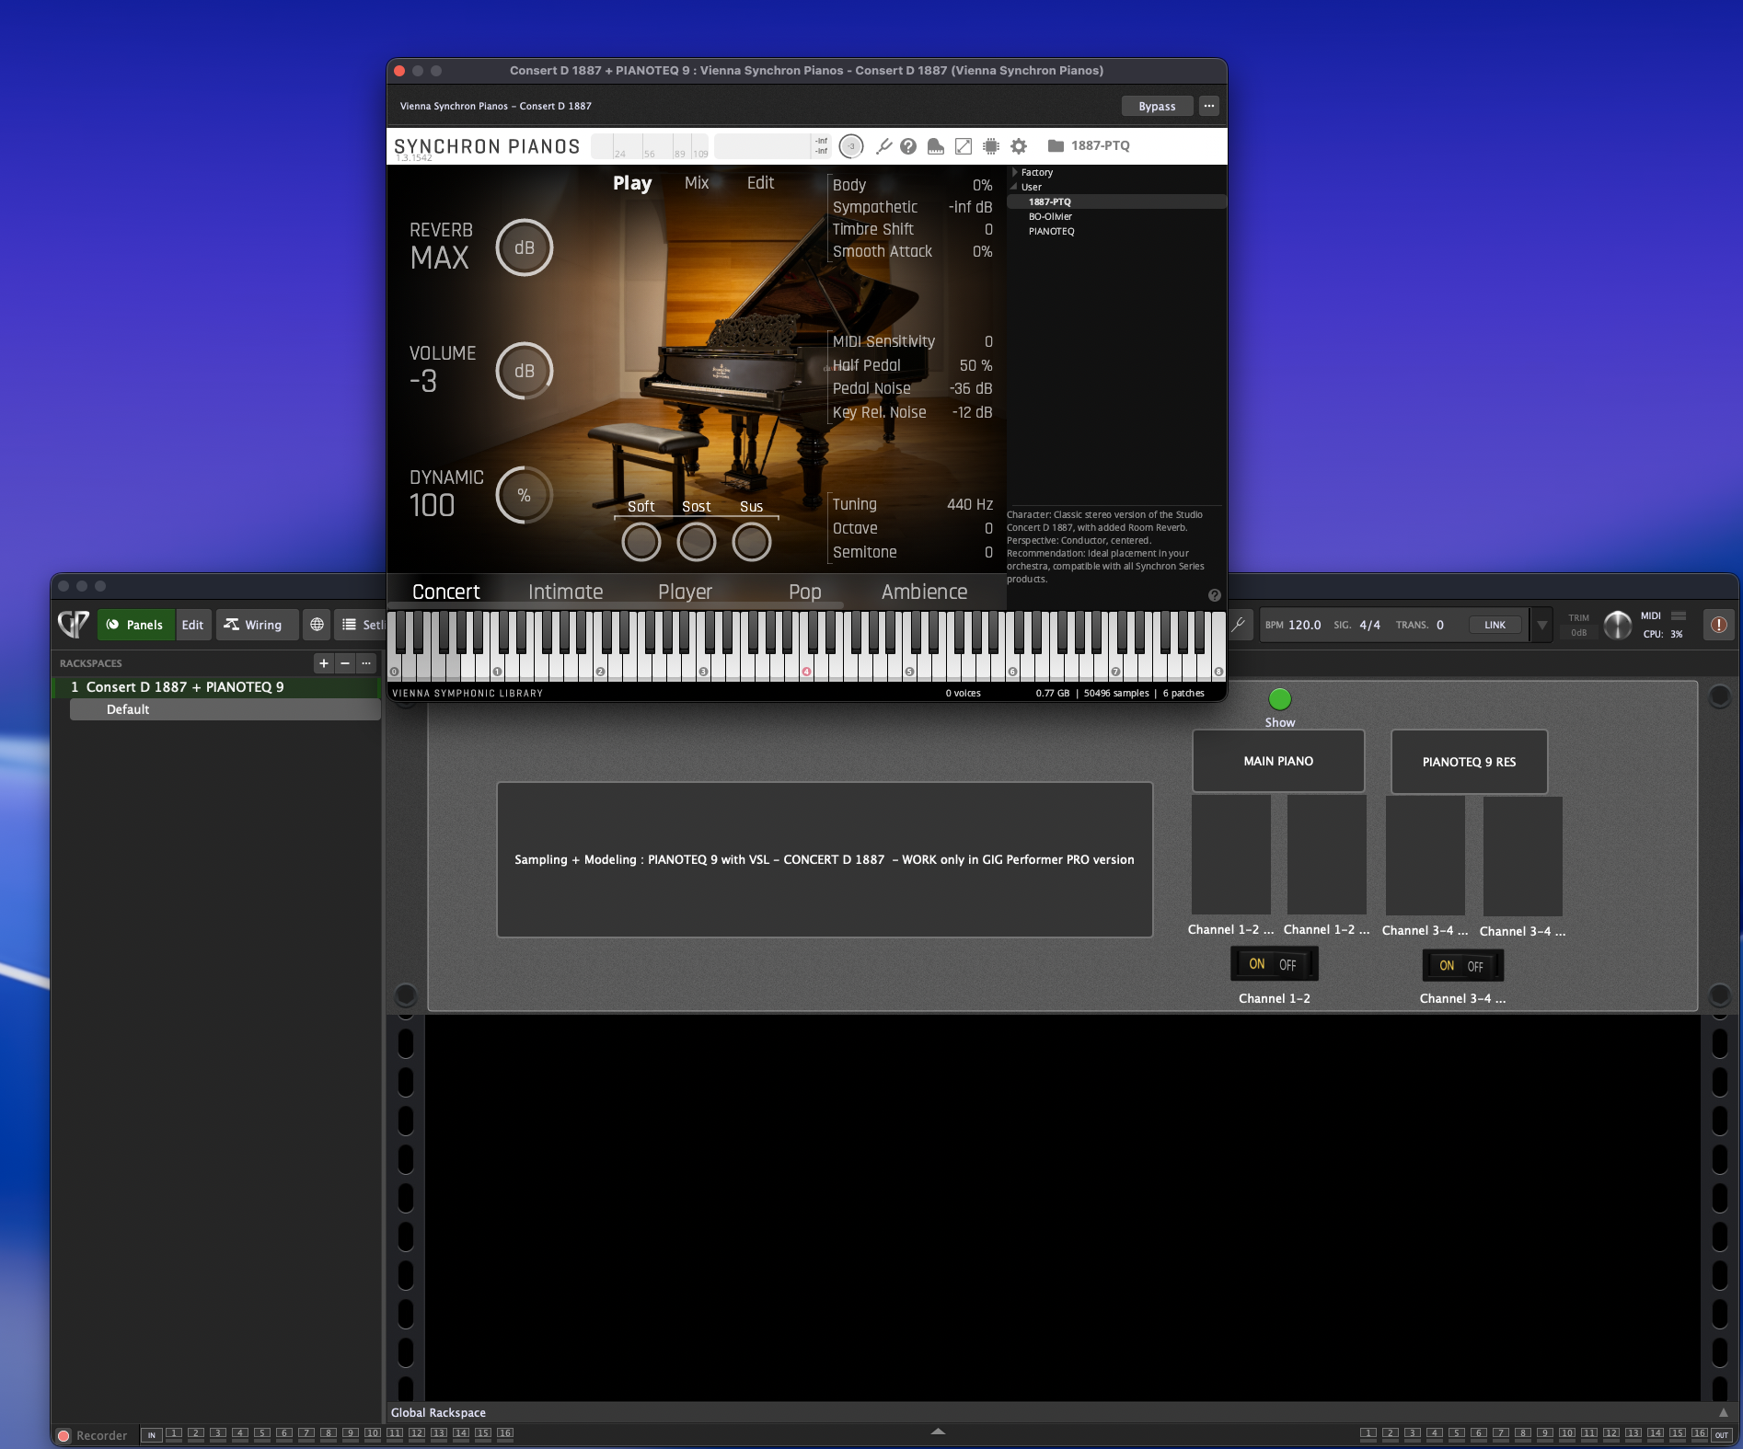Toggle the Sus pedal button
The image size is (1743, 1449).
(752, 542)
